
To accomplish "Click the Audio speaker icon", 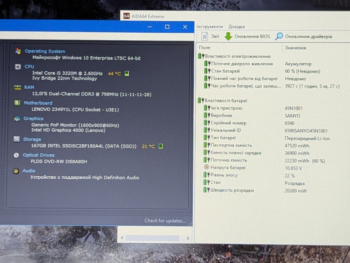I will [16, 171].
